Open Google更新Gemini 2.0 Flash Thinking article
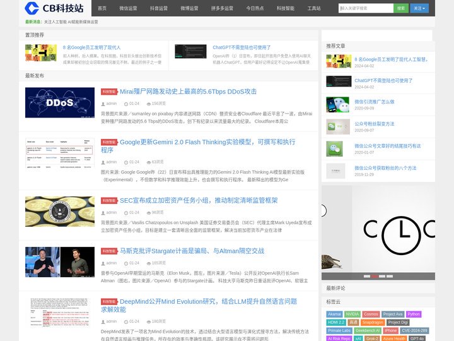Screen dimensions: 454x341 coord(198,146)
